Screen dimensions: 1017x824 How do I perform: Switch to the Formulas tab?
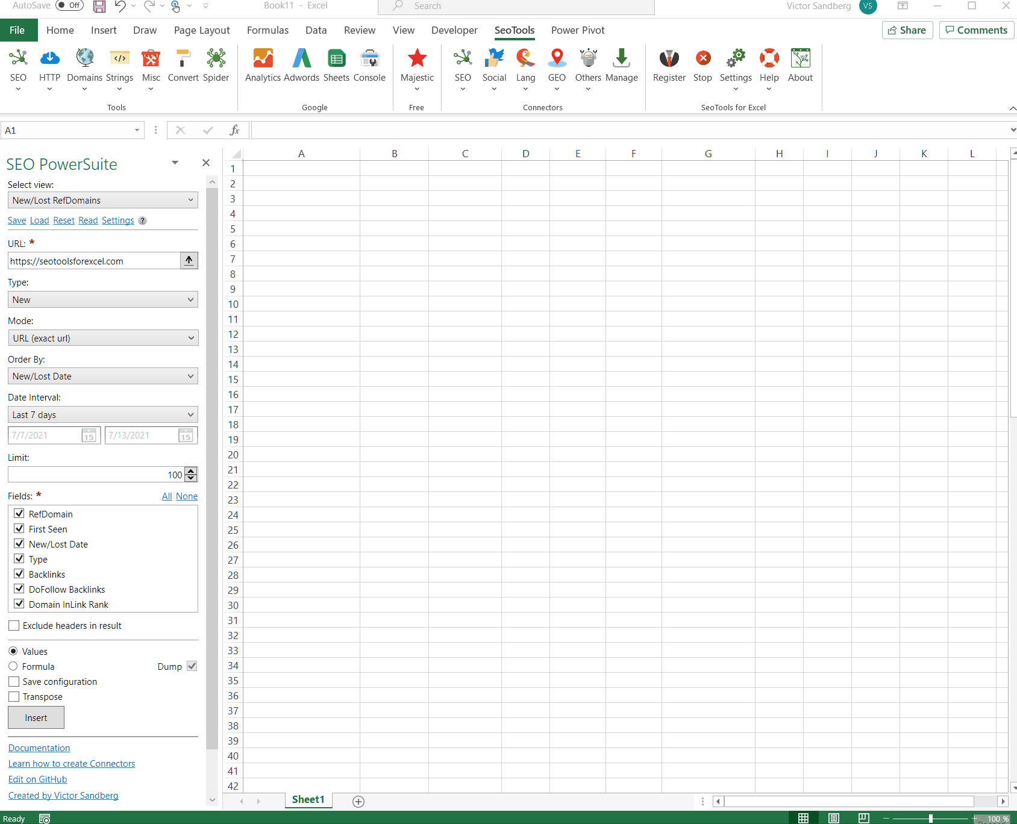(x=268, y=30)
